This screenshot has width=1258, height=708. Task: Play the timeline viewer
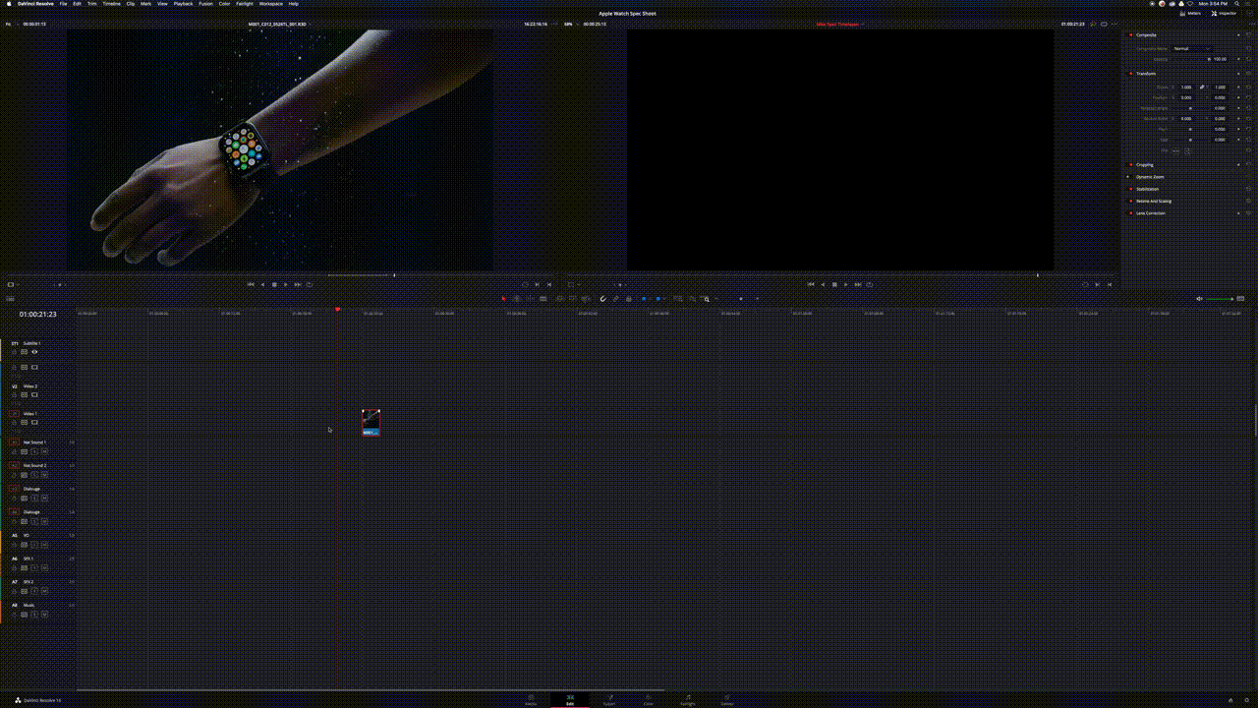click(x=846, y=284)
